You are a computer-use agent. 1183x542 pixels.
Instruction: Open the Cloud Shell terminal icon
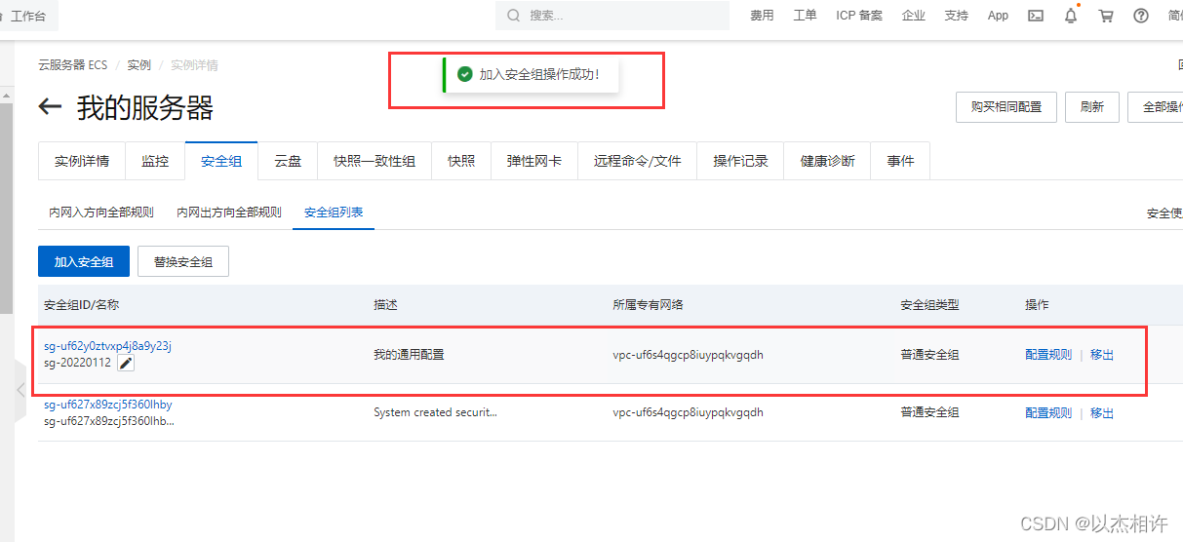point(1037,16)
